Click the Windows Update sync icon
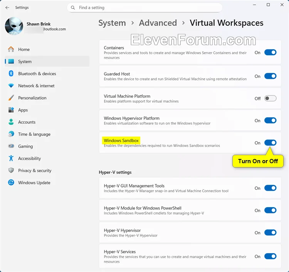This screenshot has height=272, width=289. (11, 182)
